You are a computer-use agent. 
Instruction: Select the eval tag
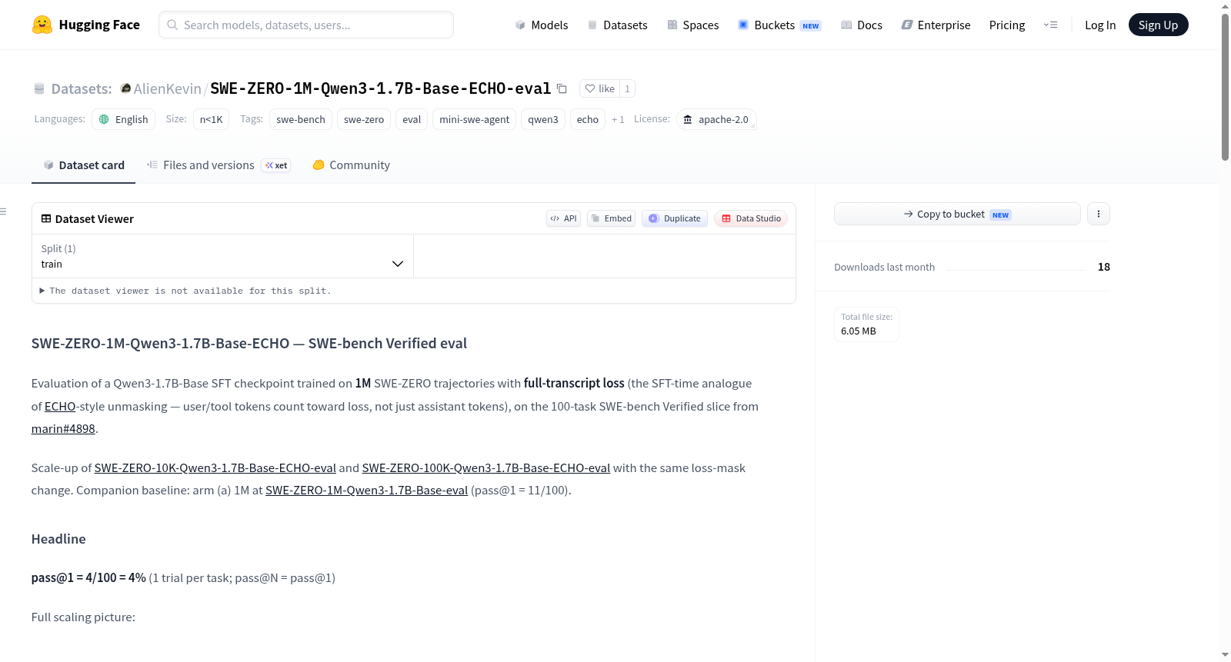point(412,119)
